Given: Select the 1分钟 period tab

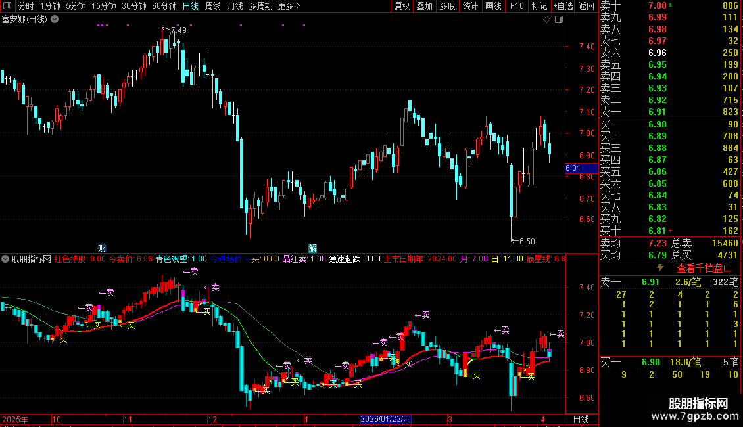Looking at the screenshot, I should click(50, 6).
